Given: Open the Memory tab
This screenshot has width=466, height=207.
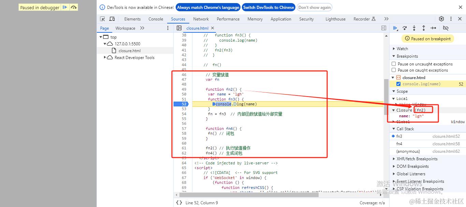Looking at the screenshot, I should pyautogui.click(x=255, y=19).
